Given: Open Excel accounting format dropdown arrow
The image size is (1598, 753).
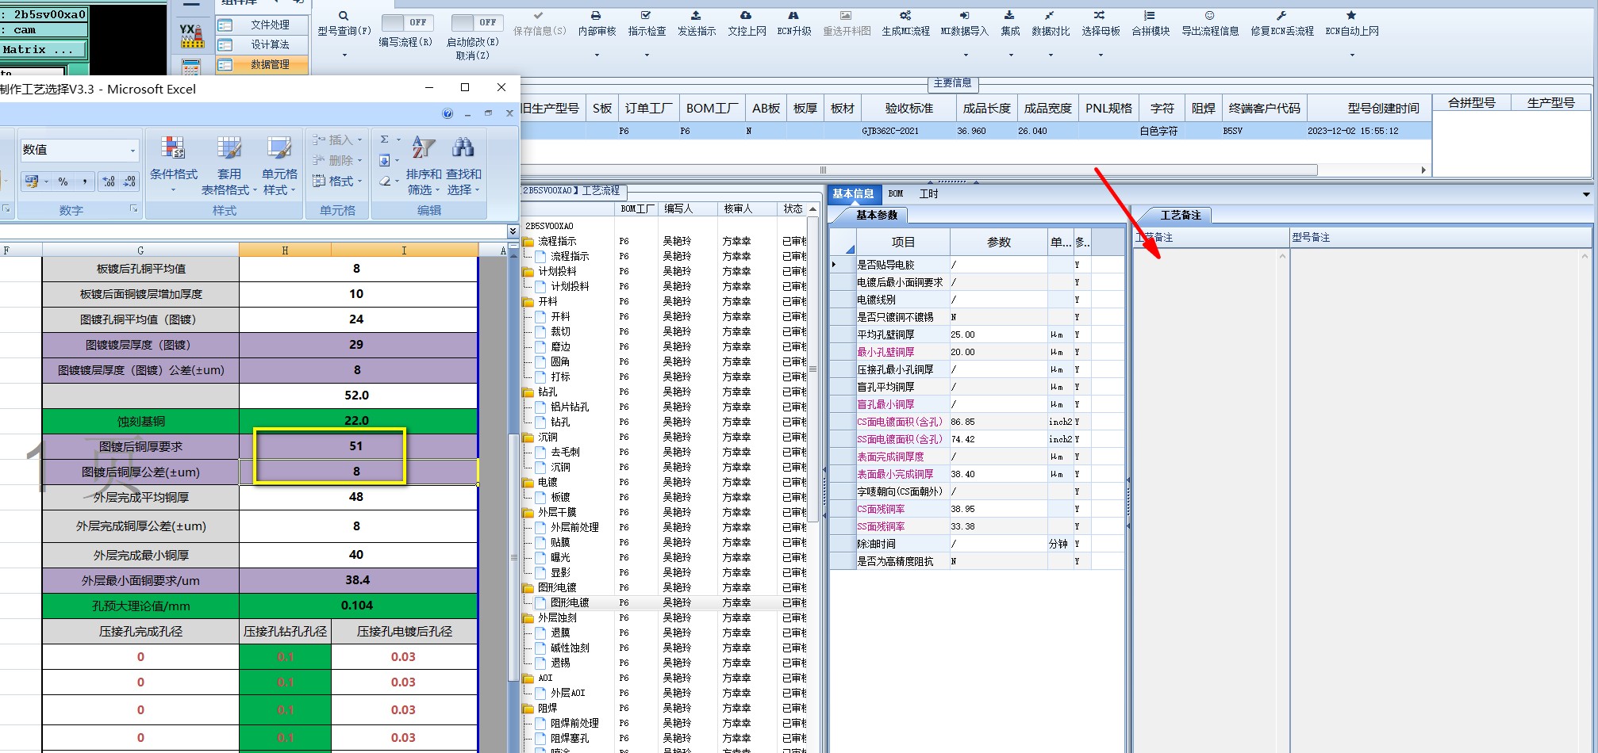Looking at the screenshot, I should pyautogui.click(x=46, y=182).
